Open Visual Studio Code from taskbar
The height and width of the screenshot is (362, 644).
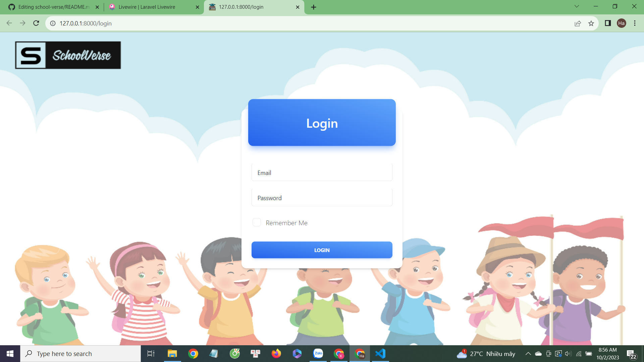point(380,354)
